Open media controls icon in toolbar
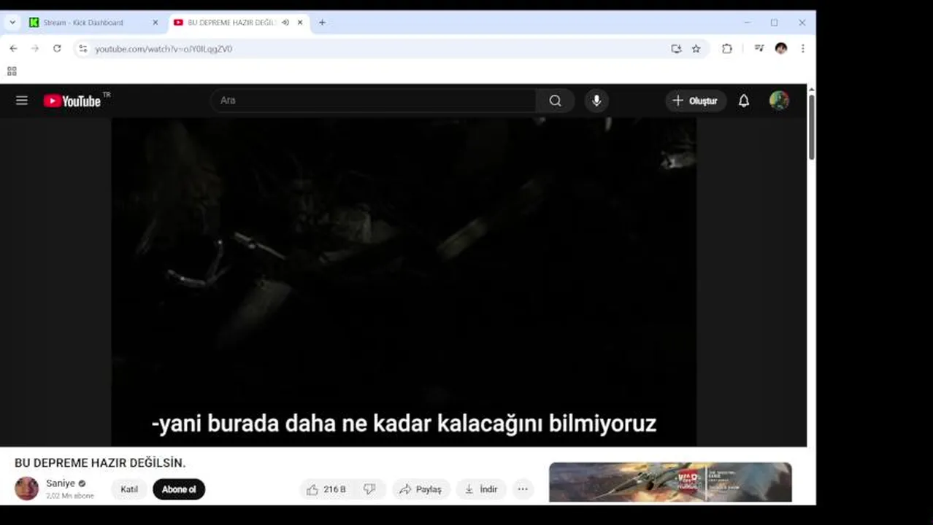This screenshot has height=525, width=933. click(x=759, y=49)
